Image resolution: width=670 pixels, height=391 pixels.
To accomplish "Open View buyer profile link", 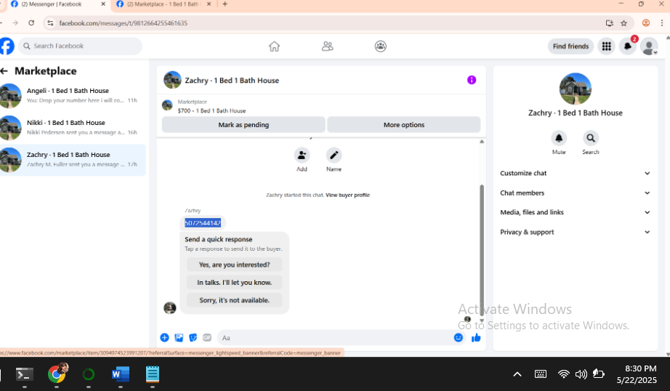I will point(348,195).
